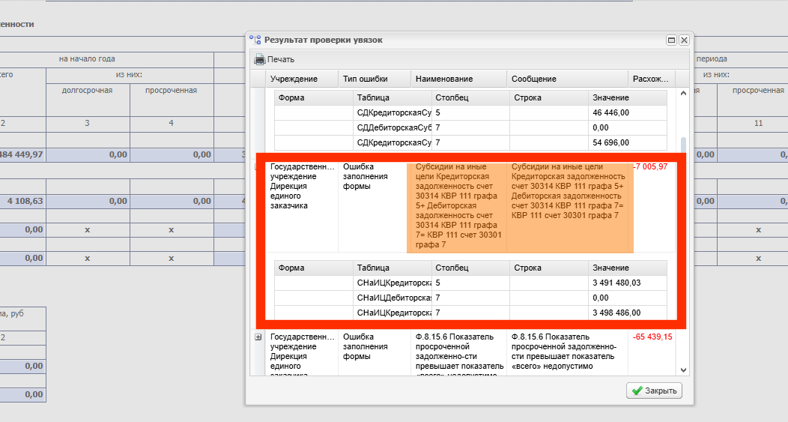Sort by Наименование column header
The height and width of the screenshot is (422, 788).
tap(459, 79)
